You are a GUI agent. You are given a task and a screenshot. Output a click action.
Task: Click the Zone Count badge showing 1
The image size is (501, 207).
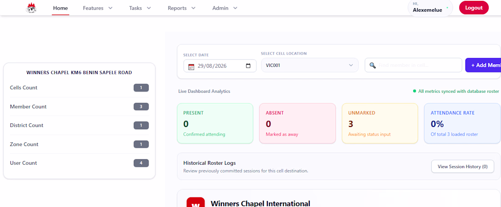pyautogui.click(x=141, y=144)
